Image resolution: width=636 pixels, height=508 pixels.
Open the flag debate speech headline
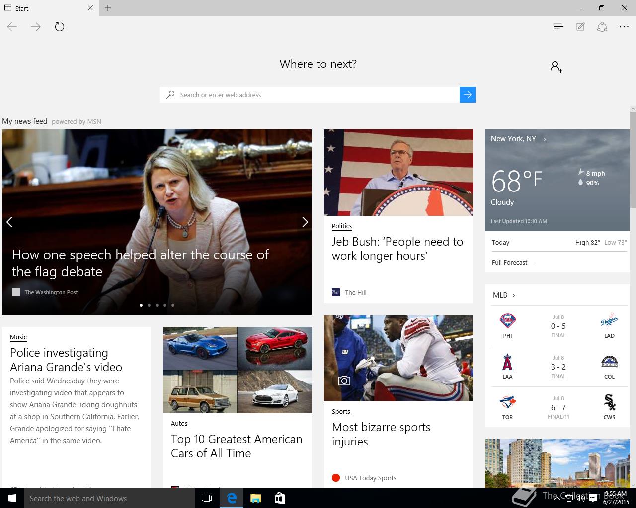tap(140, 263)
